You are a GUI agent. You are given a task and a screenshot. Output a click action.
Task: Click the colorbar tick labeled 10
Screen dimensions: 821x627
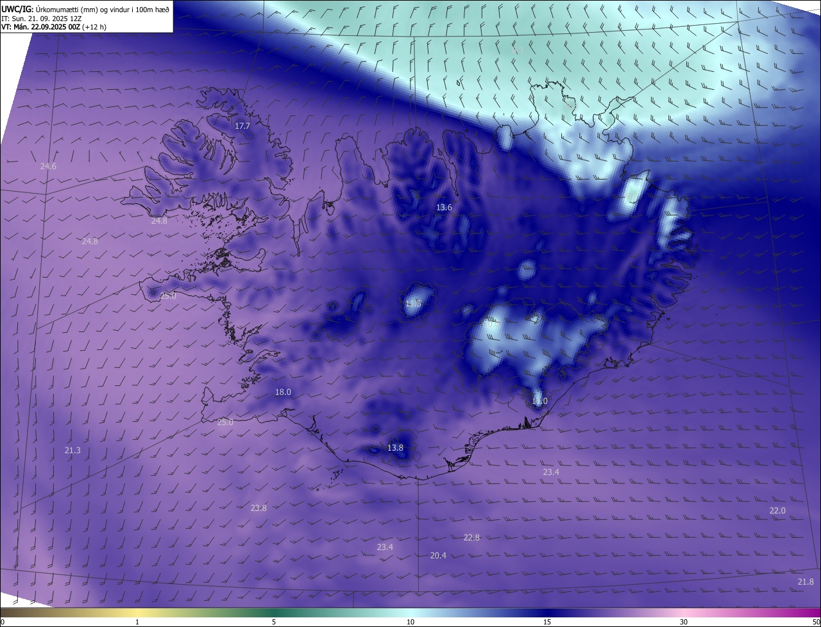[x=410, y=622]
